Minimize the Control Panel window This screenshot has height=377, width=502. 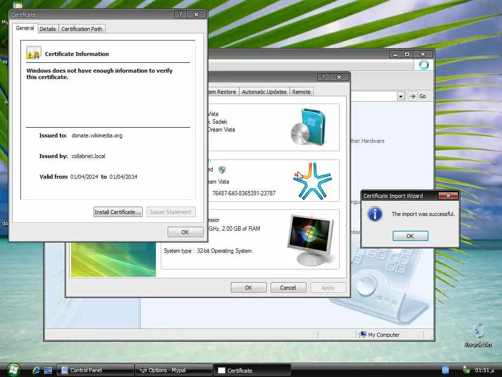pos(396,54)
